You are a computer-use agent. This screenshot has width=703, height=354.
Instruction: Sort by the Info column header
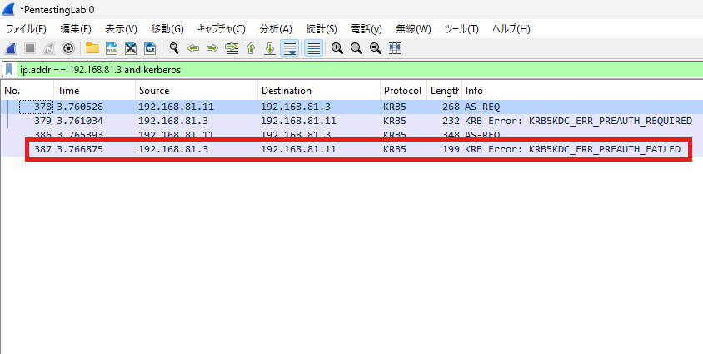(x=582, y=91)
